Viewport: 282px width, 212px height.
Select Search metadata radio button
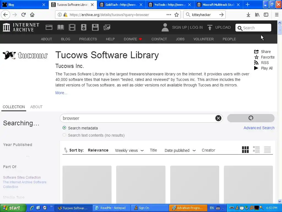(x=64, y=128)
